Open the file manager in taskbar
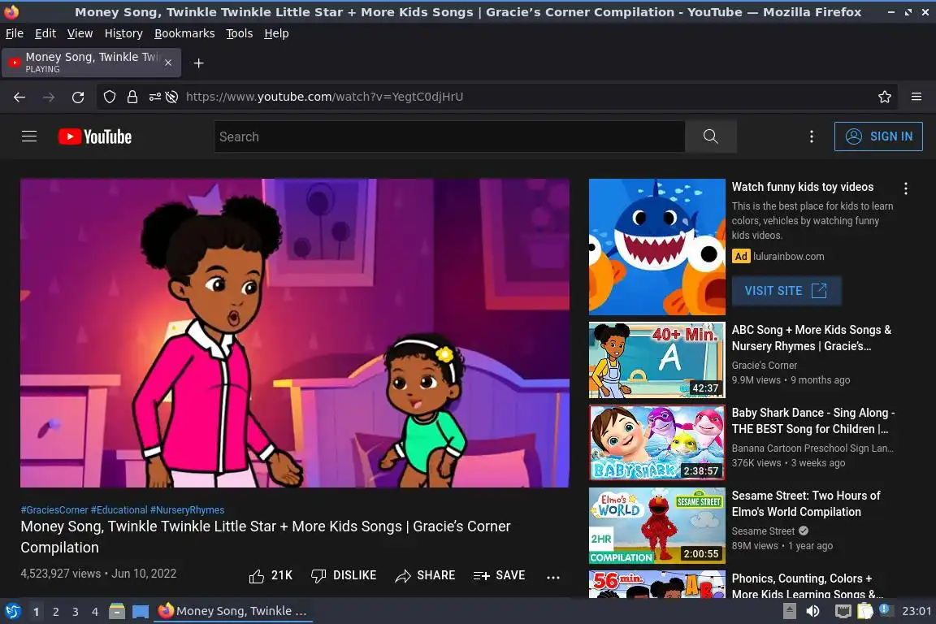The image size is (936, 624). point(117,612)
